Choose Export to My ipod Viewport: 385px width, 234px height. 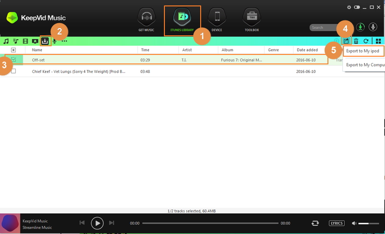point(364,51)
